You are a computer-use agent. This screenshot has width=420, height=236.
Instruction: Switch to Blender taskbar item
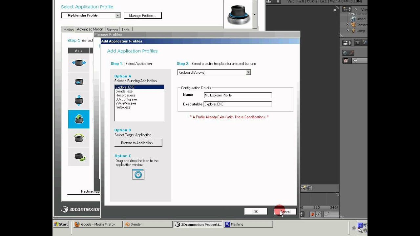tap(148, 224)
